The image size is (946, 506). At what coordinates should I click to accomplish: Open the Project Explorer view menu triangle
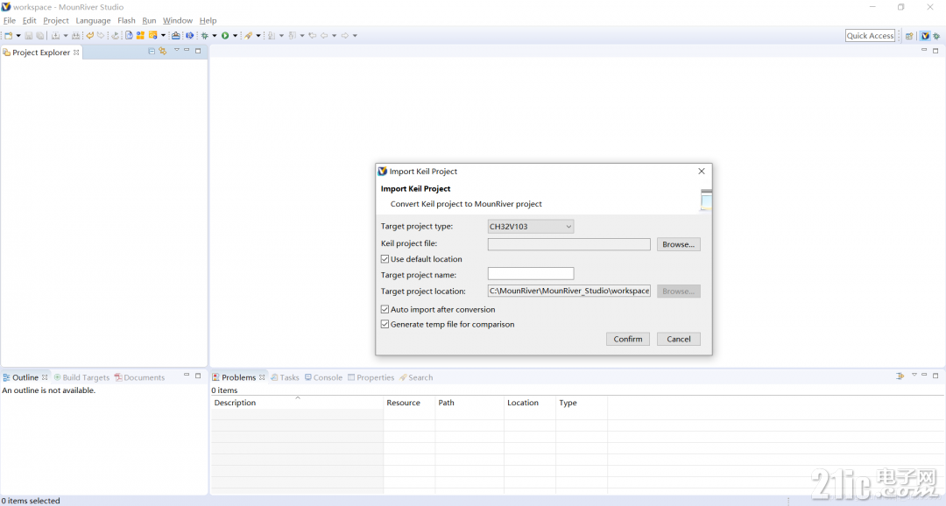pyautogui.click(x=176, y=50)
